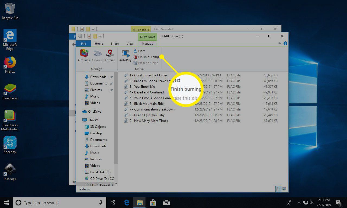Open Mail app from the taskbar
This screenshot has width=347, height=208.
point(166,203)
